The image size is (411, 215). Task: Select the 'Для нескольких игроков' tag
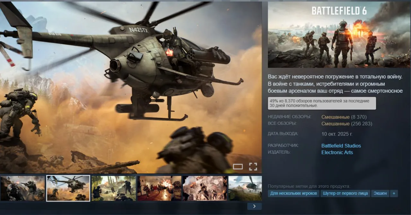(x=293, y=194)
